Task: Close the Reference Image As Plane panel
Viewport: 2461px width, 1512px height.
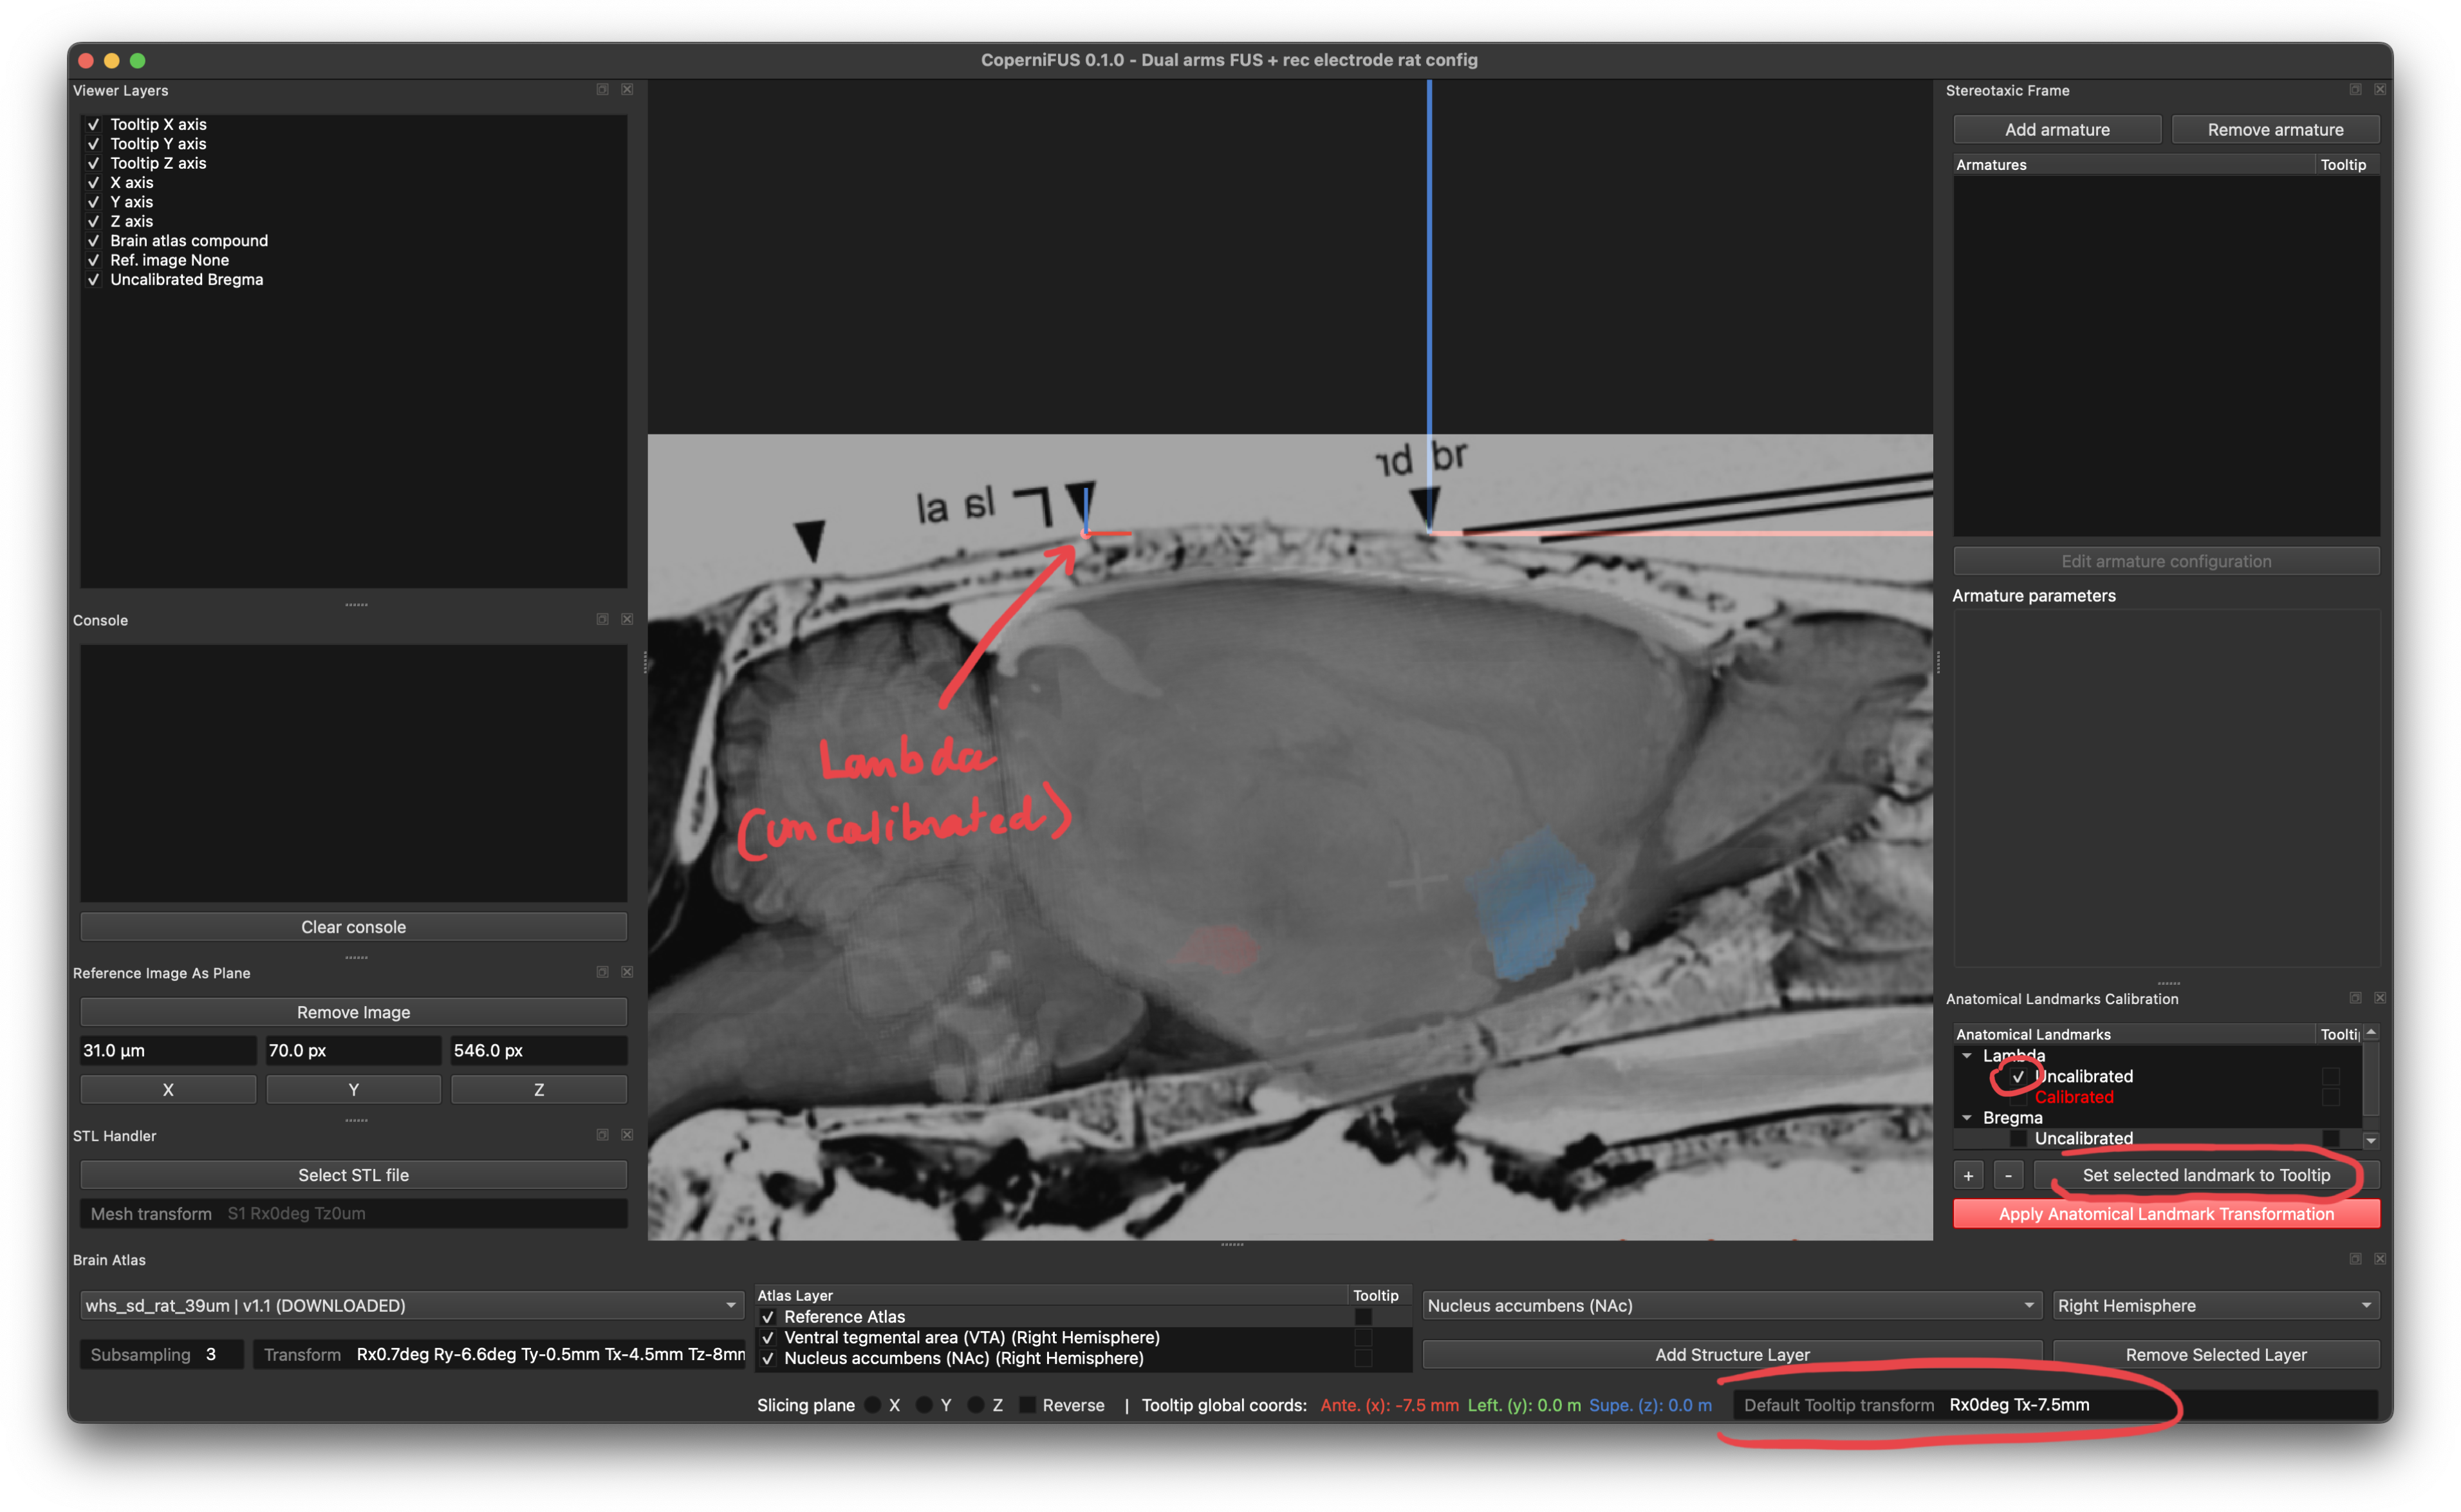Action: (627, 972)
